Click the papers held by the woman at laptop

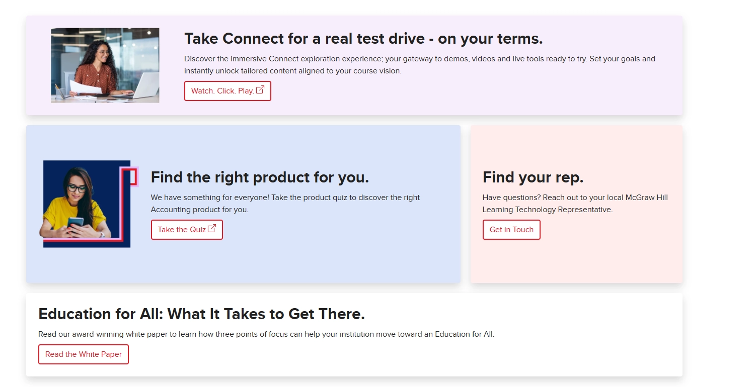pos(81,87)
